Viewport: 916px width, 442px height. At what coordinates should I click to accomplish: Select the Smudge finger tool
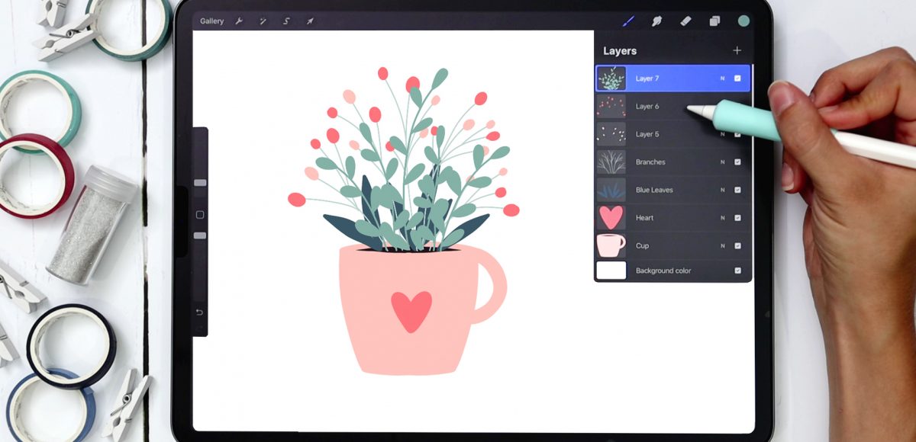coord(656,21)
